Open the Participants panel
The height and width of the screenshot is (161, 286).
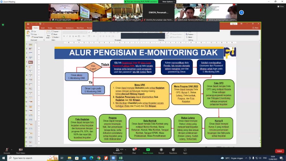coord(118,150)
